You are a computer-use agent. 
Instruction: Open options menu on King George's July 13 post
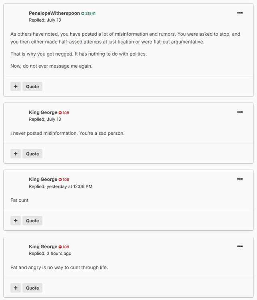tap(240, 112)
